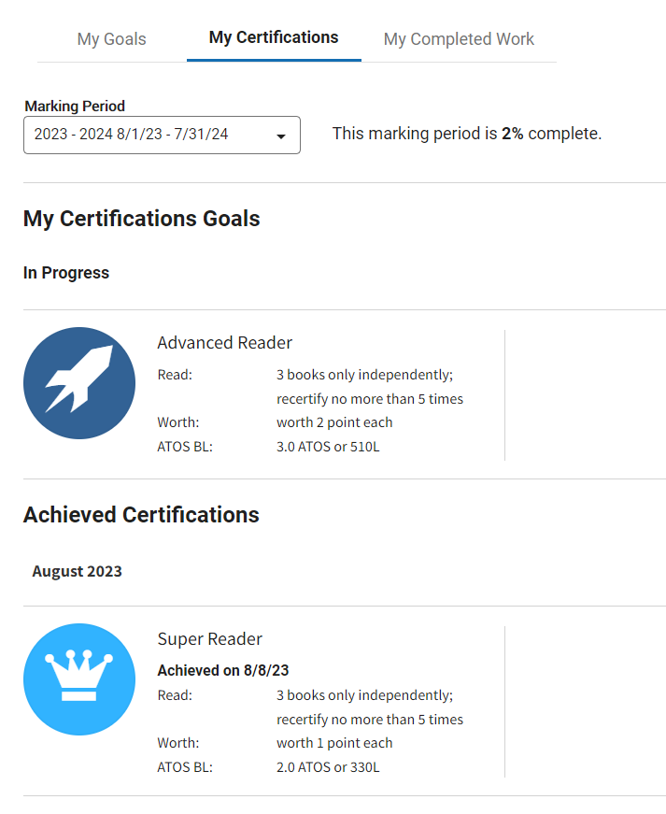Click the Advanced Reader rocket badge icon
The height and width of the screenshot is (814, 666).
coord(79,383)
